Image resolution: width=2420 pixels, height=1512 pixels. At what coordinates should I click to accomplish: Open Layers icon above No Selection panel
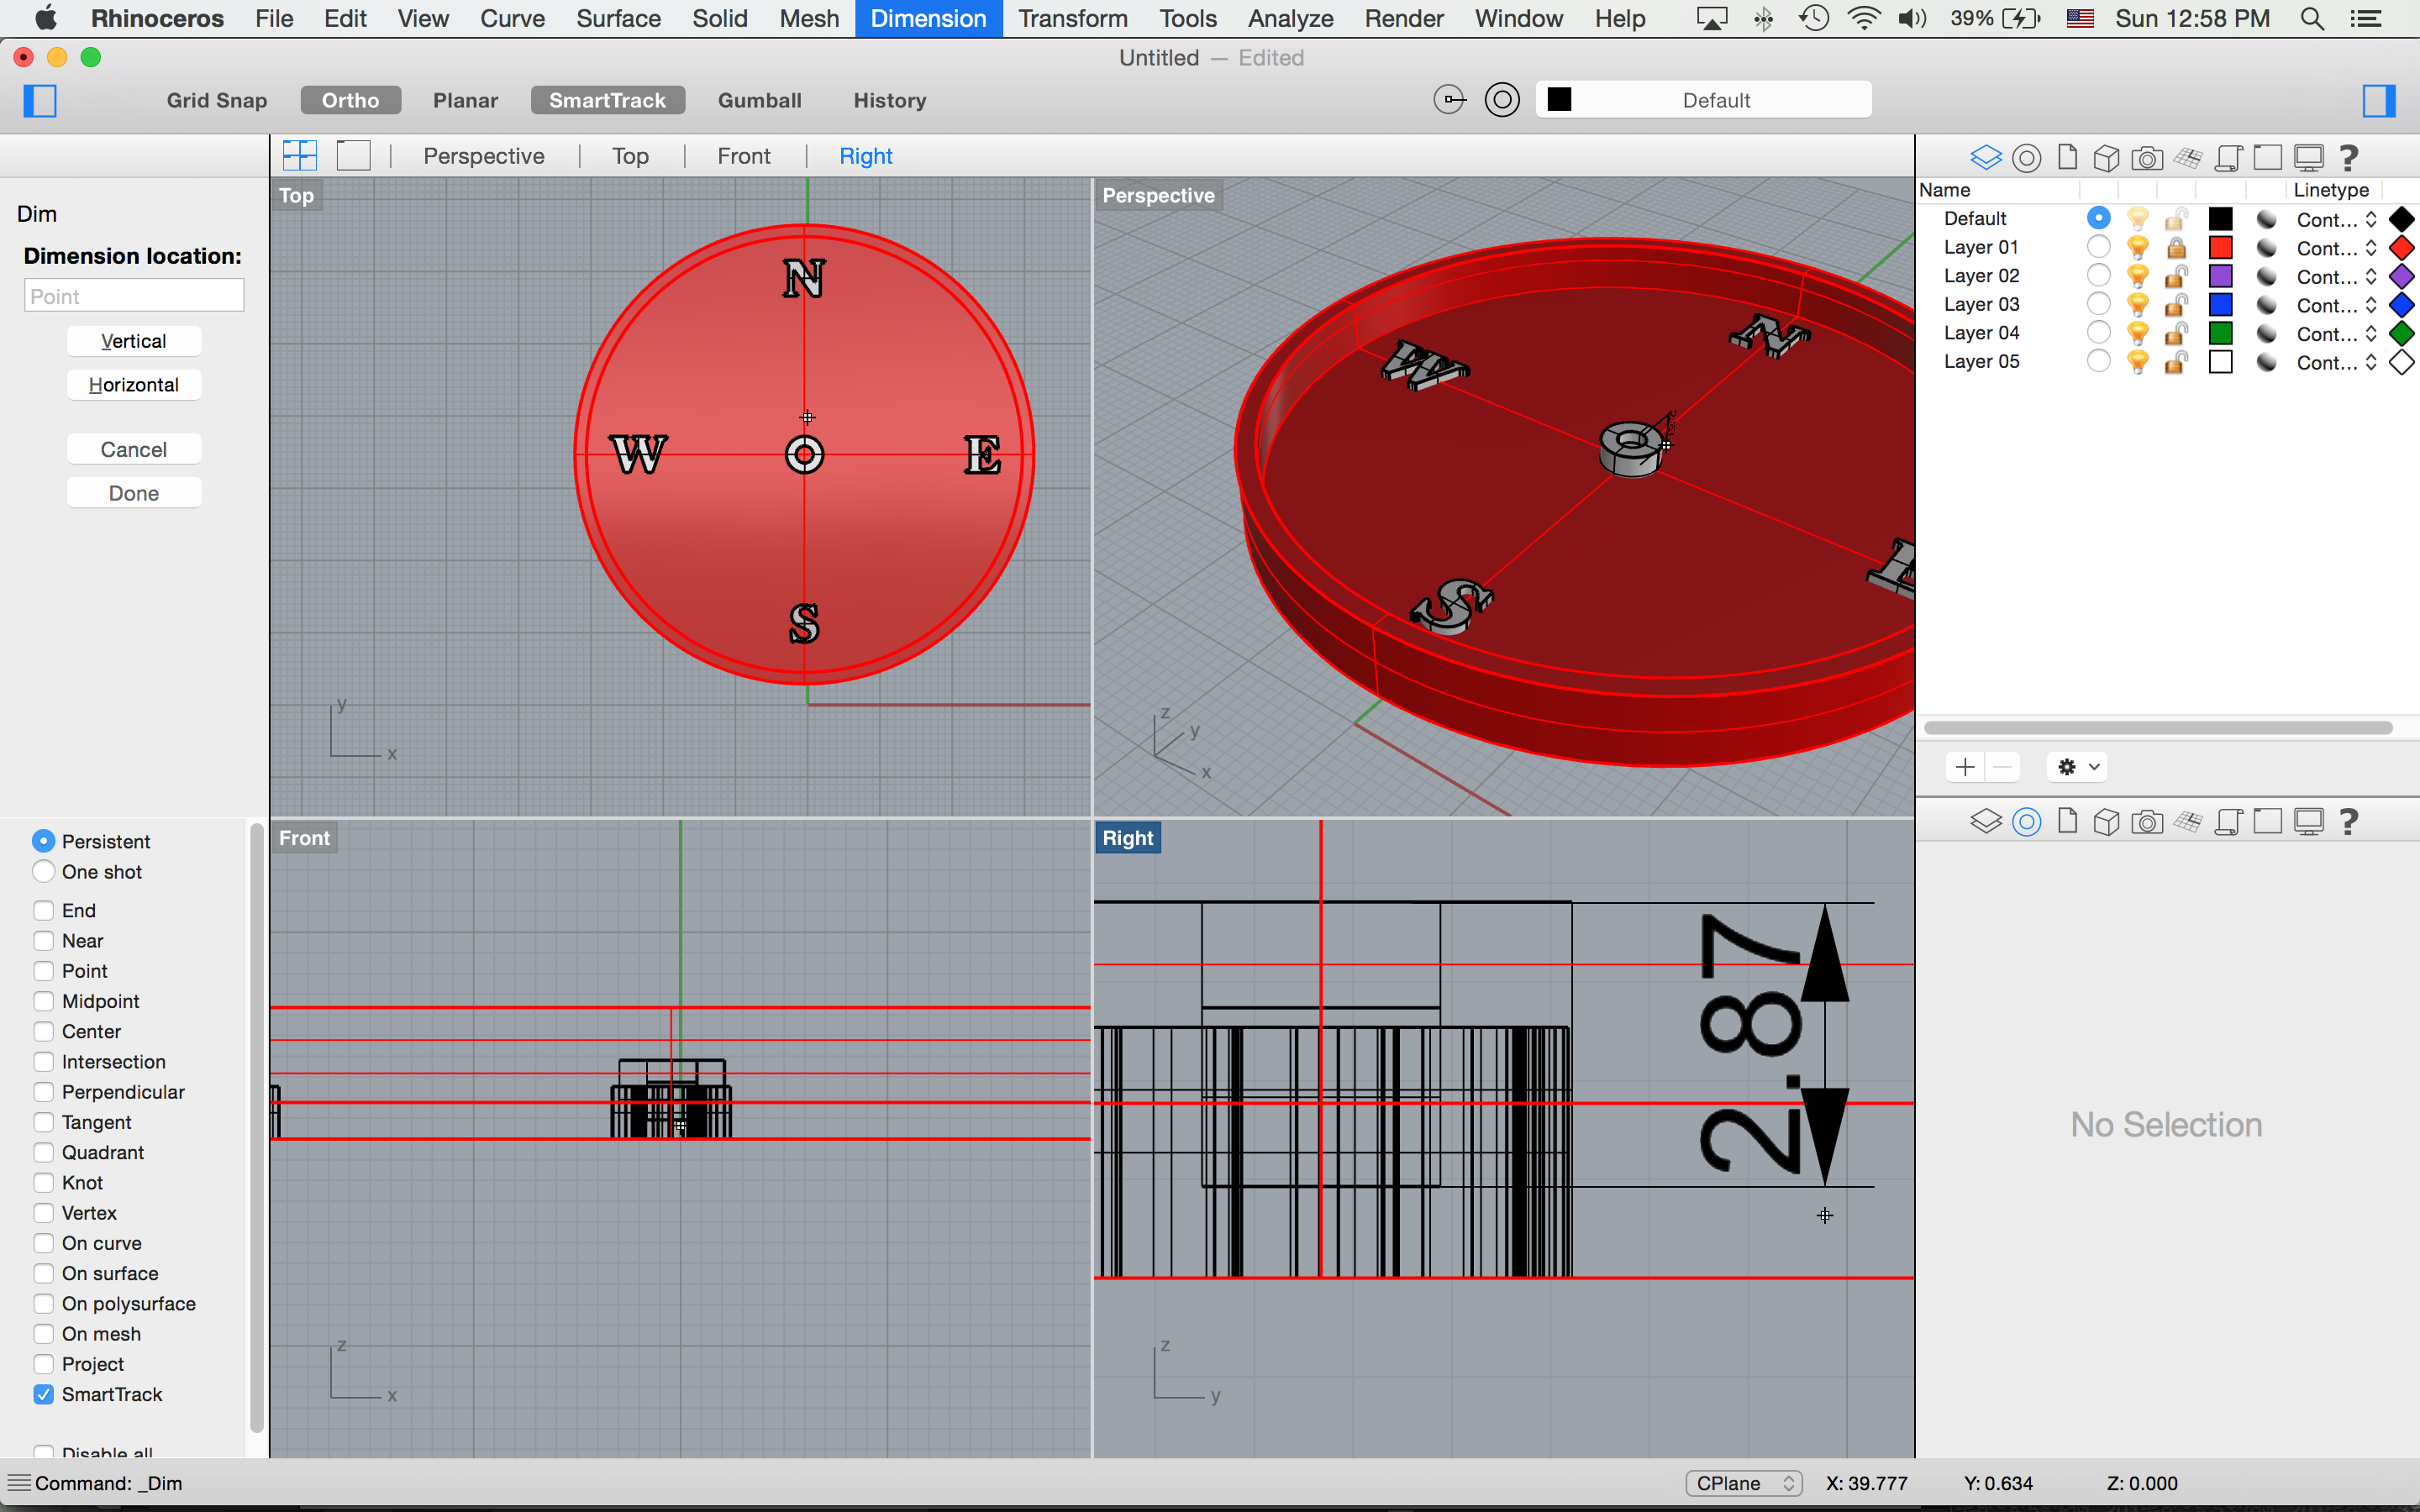coord(1986,821)
